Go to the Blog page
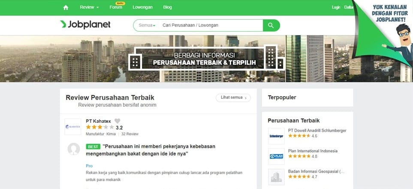The height and width of the screenshot is (189, 413). pos(168,7)
